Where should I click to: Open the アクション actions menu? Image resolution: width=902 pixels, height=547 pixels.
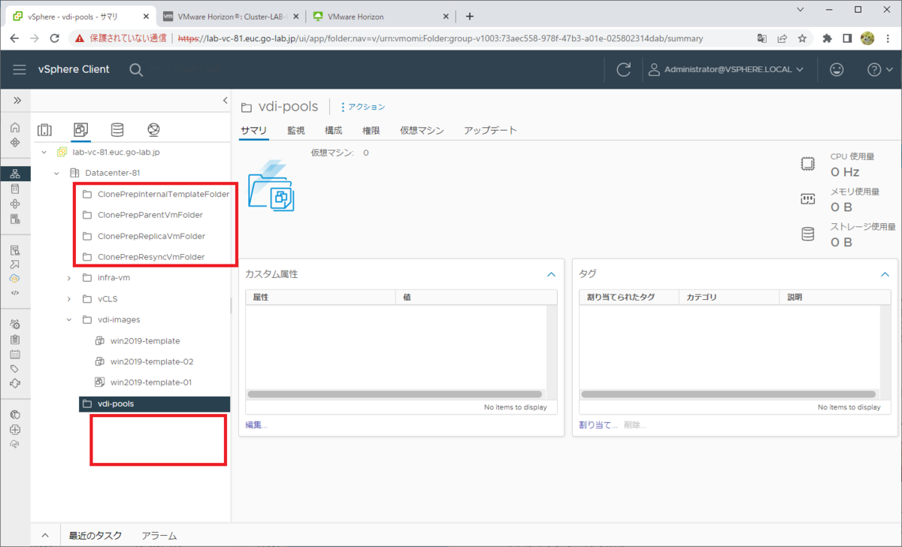(x=362, y=107)
